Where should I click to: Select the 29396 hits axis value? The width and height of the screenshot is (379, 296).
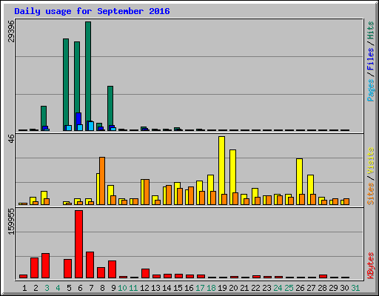click(11, 31)
